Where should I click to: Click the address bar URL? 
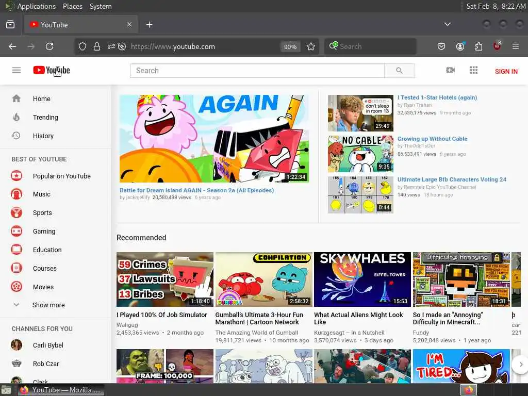pyautogui.click(x=173, y=46)
